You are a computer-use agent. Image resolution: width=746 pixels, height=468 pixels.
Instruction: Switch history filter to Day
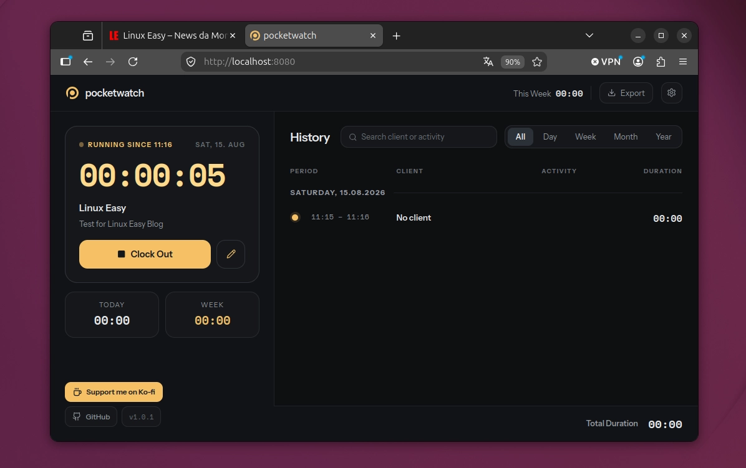coord(550,137)
